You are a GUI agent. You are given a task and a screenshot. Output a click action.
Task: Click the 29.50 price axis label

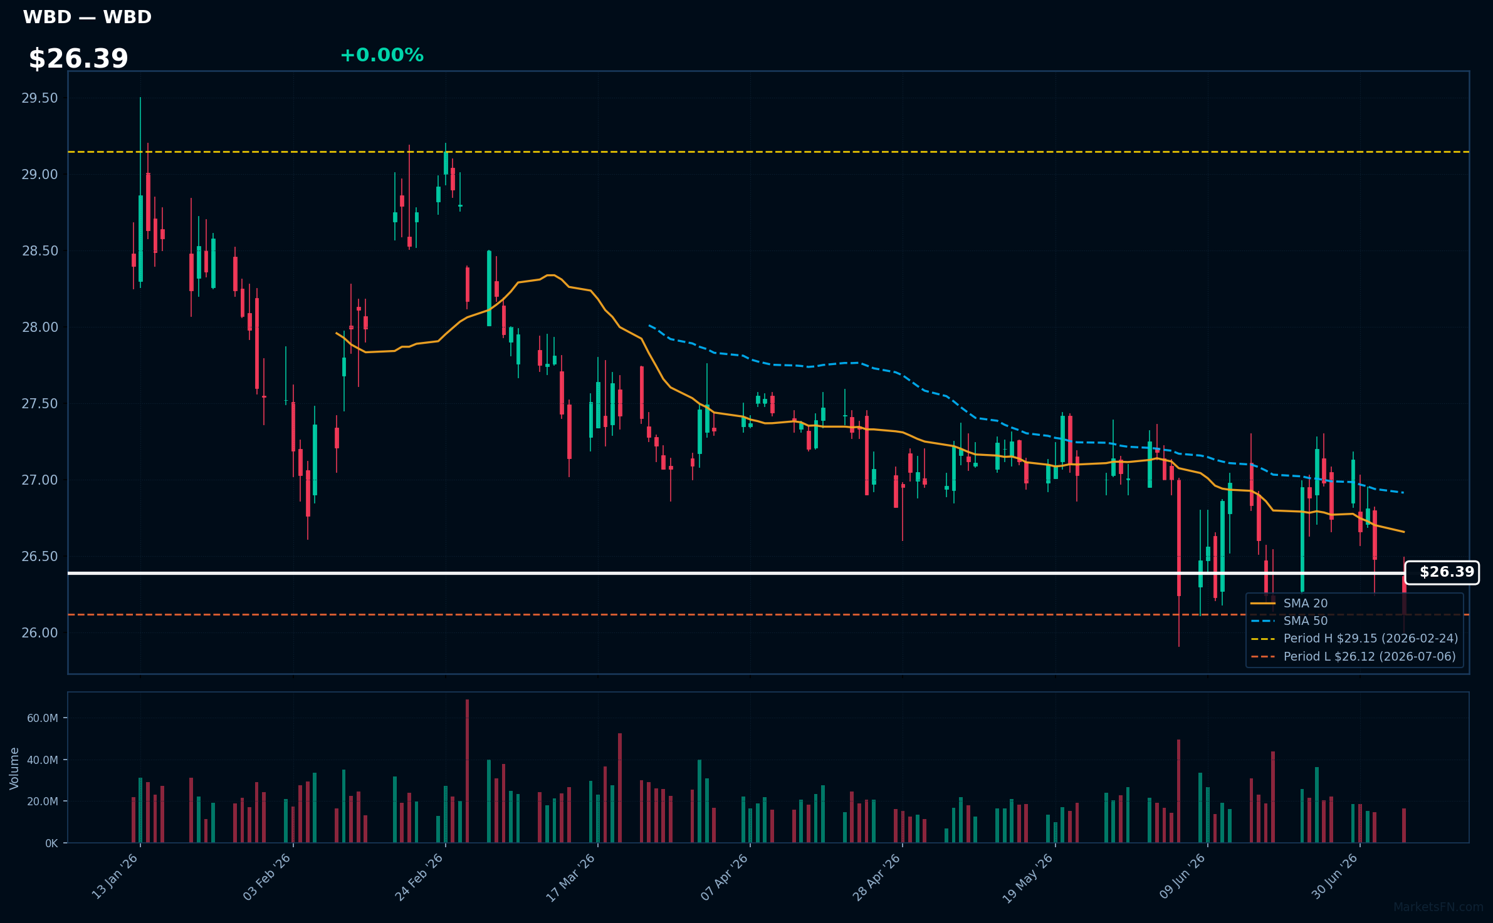point(39,98)
